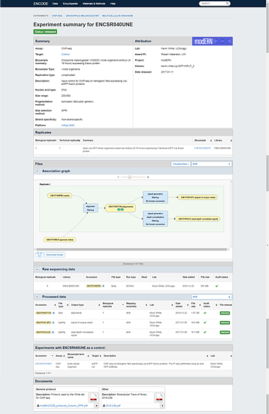This screenshot has width=269, height=414.
Task: Select the signal of unique reads node
Action: 197,197
